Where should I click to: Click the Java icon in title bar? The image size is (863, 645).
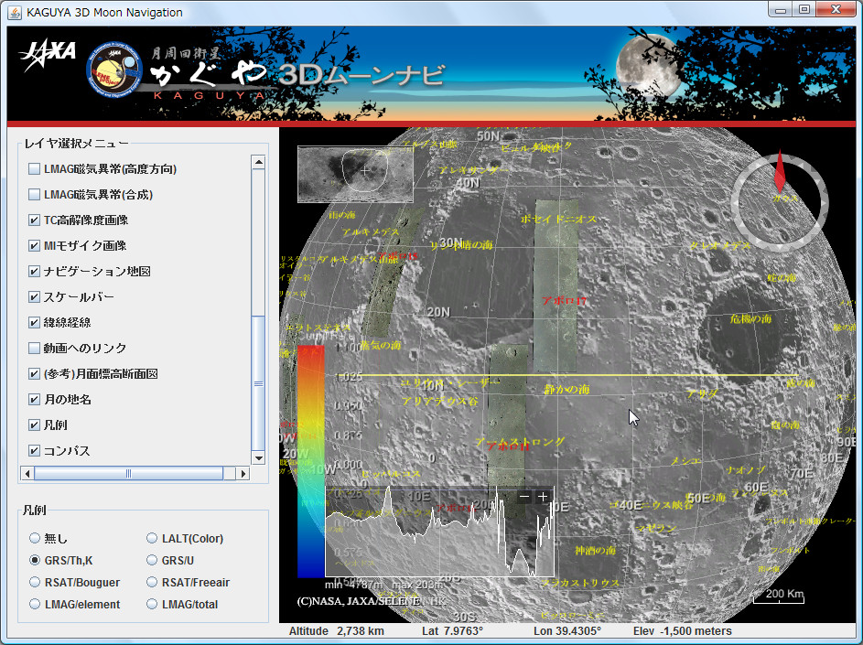coord(15,12)
